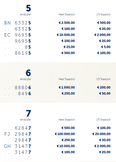Click lot number 62847
The width and height of the screenshot is (116, 162).
[23, 128]
